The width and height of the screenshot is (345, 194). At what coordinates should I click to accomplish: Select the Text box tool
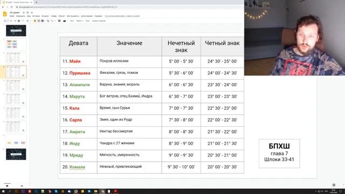click(38, 21)
